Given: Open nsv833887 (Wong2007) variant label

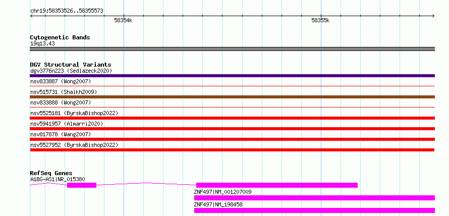Looking at the screenshot, I should 61,81.
